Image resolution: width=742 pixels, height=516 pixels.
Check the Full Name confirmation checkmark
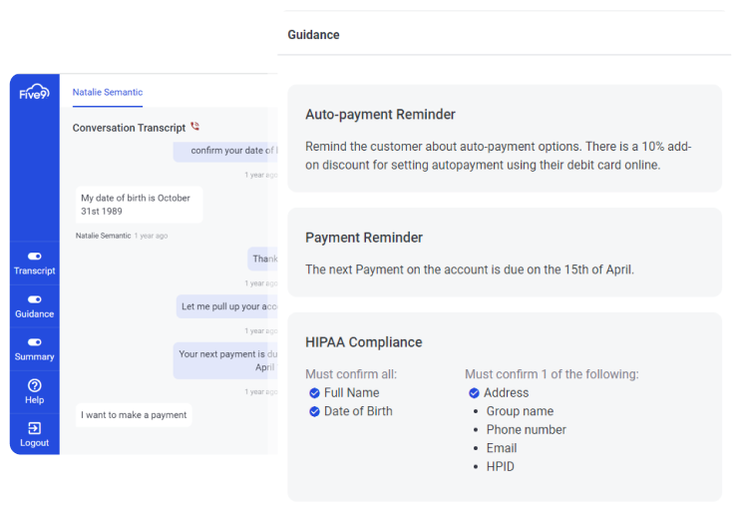(314, 393)
